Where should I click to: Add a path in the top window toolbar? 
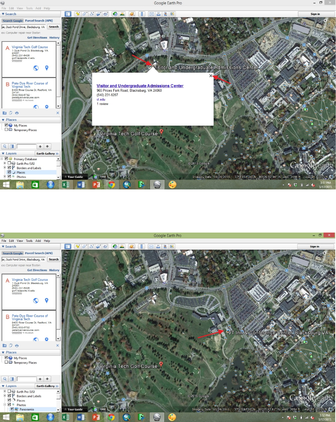pyautogui.click(x=91, y=14)
